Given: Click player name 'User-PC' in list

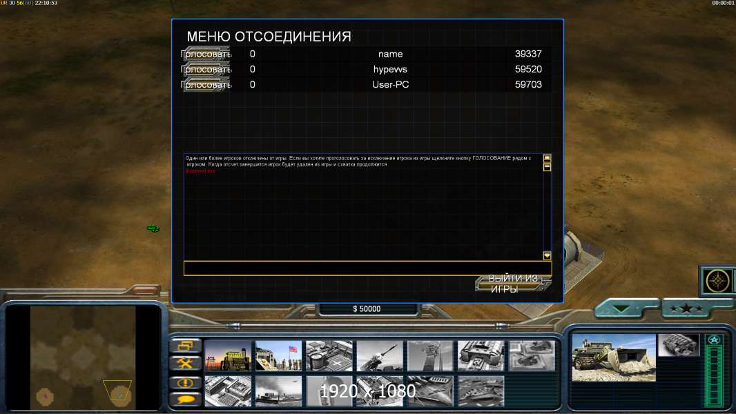Looking at the screenshot, I should point(391,85).
